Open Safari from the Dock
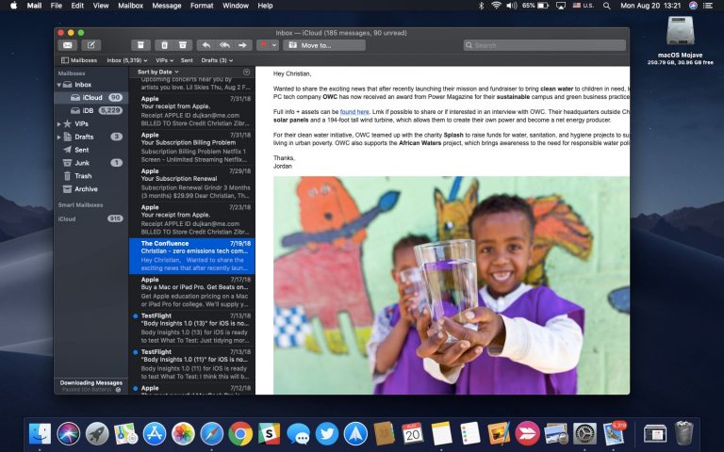 pyautogui.click(x=212, y=433)
